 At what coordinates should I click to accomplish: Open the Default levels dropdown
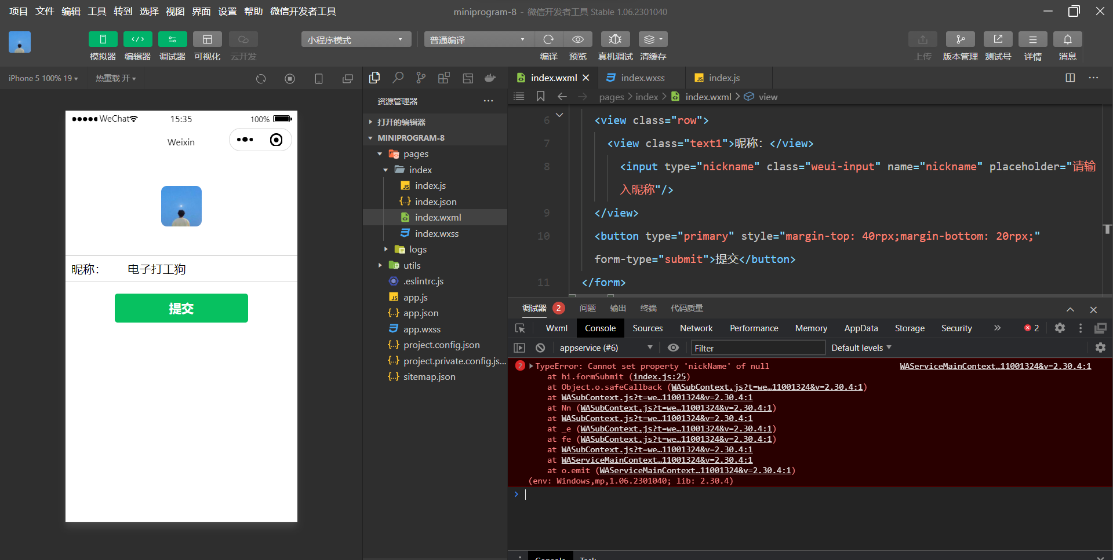[x=861, y=347]
